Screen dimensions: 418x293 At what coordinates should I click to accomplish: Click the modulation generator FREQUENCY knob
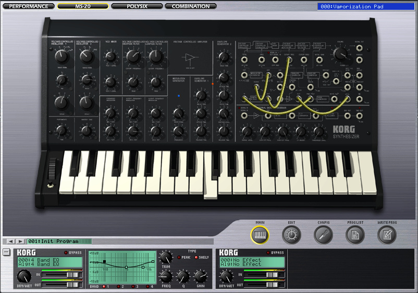tap(179, 131)
